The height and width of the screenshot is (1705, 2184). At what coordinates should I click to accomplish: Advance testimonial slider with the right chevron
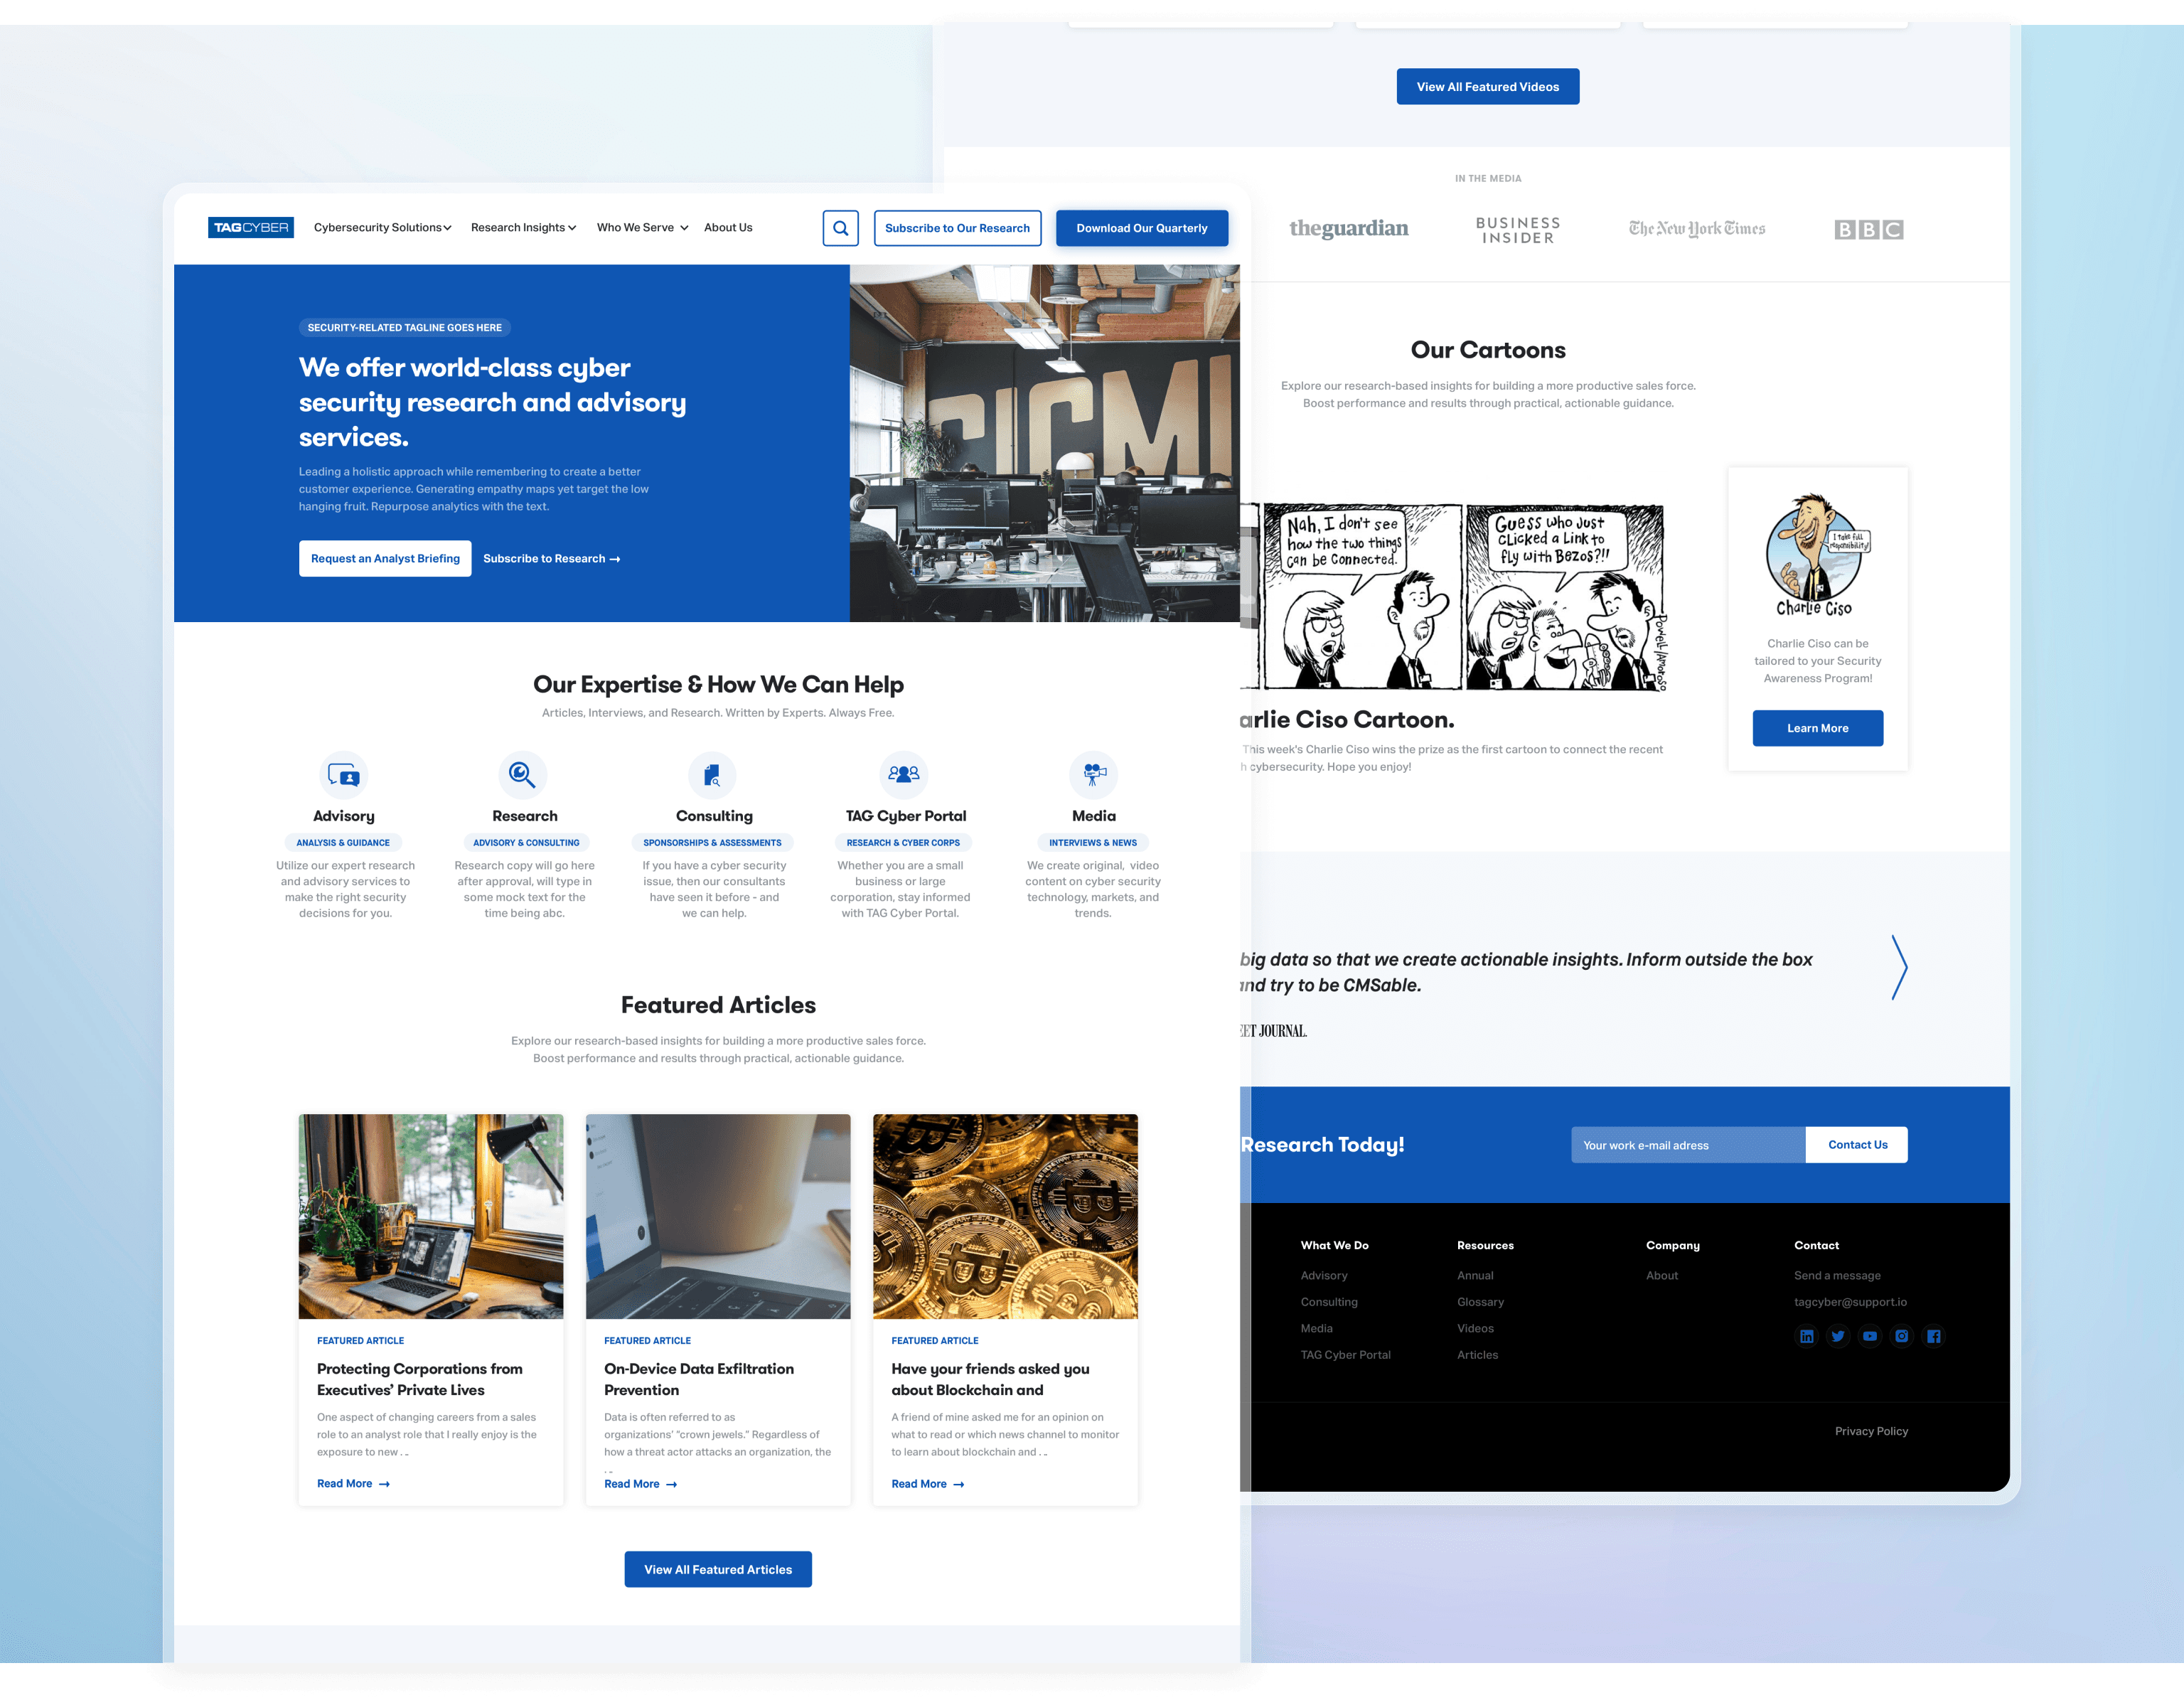1899,967
